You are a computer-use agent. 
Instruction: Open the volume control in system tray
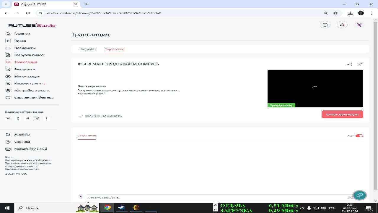(323, 208)
